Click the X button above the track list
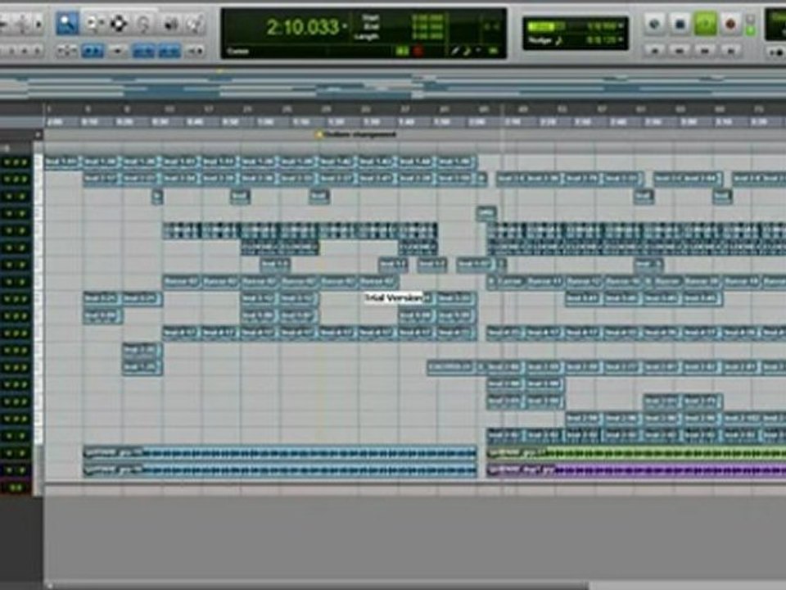 (38, 134)
